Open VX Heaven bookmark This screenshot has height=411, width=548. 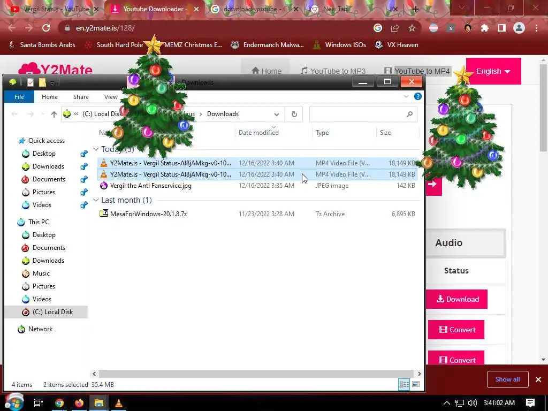click(x=397, y=45)
